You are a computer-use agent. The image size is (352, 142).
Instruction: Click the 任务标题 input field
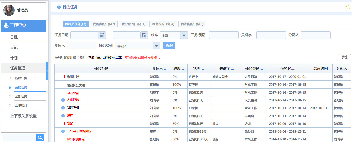coord(224,35)
